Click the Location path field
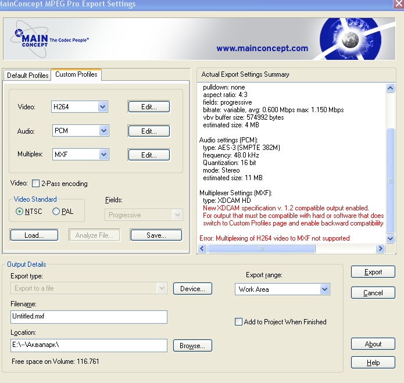404x383 pixels. (89, 345)
